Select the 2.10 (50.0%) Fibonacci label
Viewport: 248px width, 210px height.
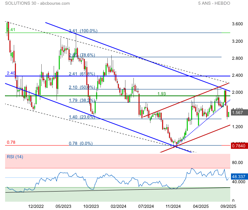pyautogui.click(x=82, y=87)
